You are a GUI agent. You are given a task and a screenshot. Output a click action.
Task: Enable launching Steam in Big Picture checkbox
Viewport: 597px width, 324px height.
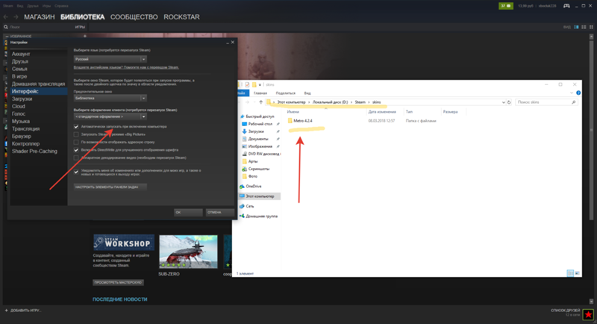76,134
